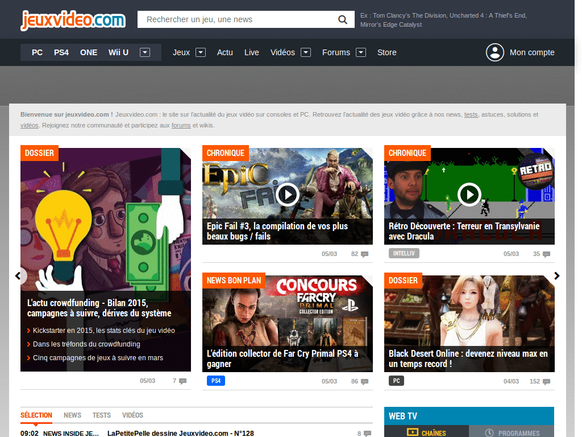This screenshot has width=582, height=437.
Task: Open Kickstarter en 2015 stats clés link
Action: [x=103, y=331]
